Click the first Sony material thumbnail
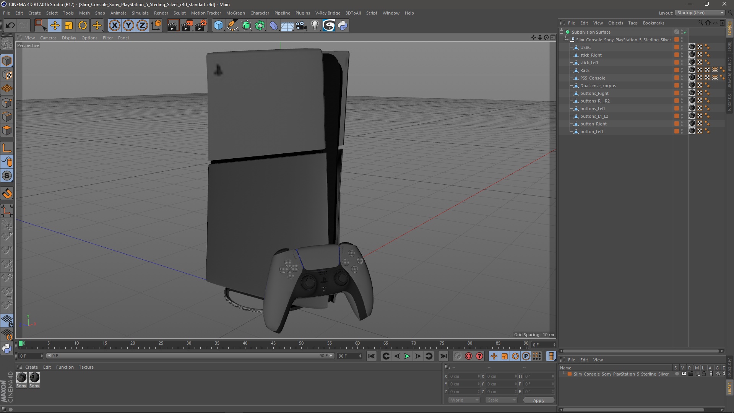This screenshot has width=734, height=413. coord(21,378)
